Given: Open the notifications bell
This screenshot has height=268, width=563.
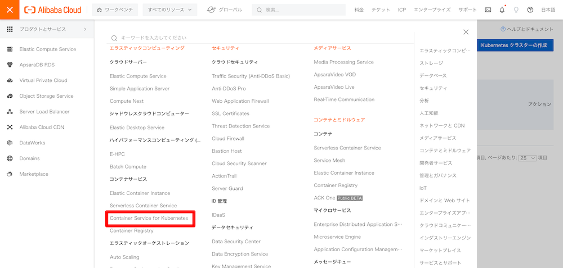Looking at the screenshot, I should pyautogui.click(x=502, y=10).
